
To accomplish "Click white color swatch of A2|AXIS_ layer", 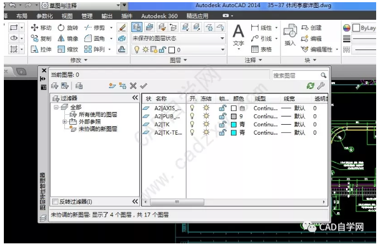I will point(234,108).
